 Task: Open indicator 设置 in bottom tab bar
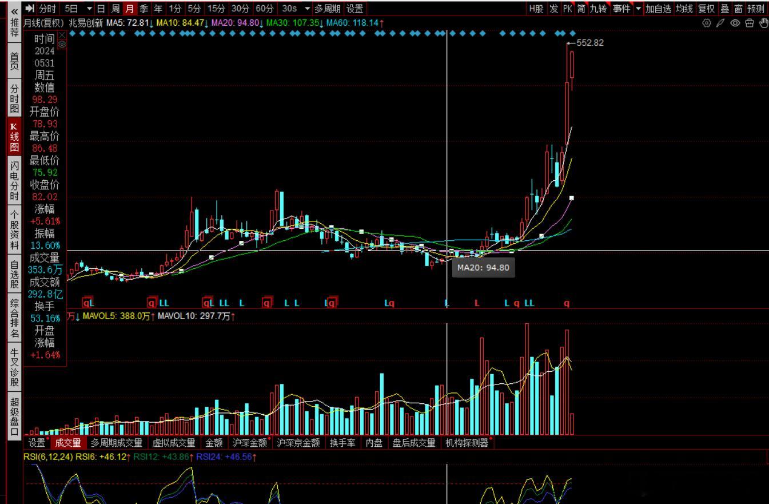37,443
